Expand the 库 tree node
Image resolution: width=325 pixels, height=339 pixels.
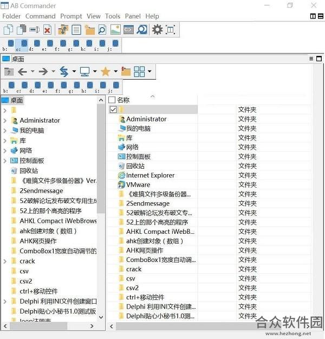tap(5, 140)
